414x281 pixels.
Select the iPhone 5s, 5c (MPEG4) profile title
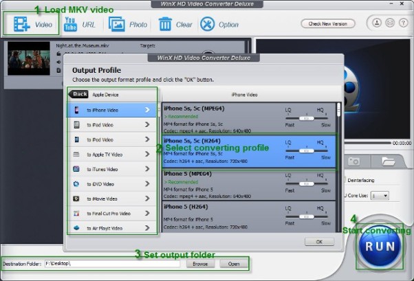[194, 109]
